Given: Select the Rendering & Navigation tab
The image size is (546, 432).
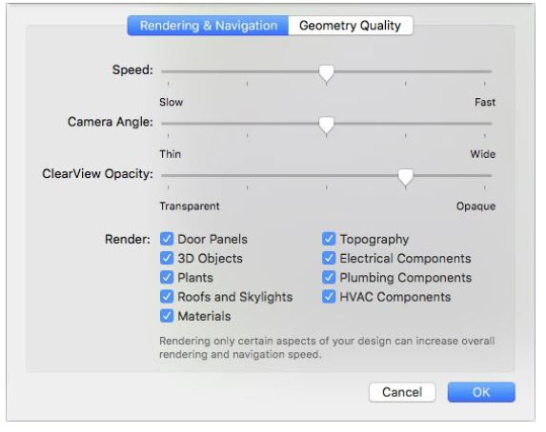Looking at the screenshot, I should 208,26.
